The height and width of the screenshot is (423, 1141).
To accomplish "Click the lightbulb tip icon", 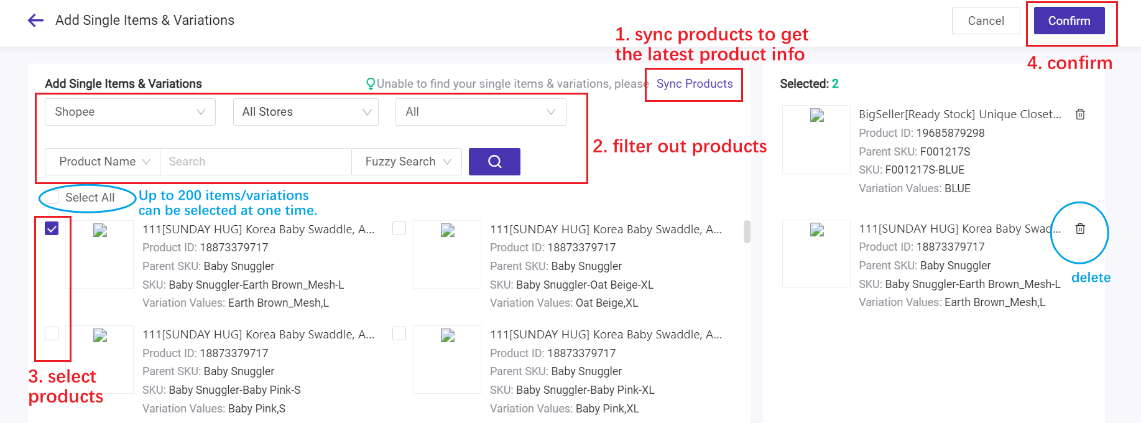I will (x=371, y=83).
